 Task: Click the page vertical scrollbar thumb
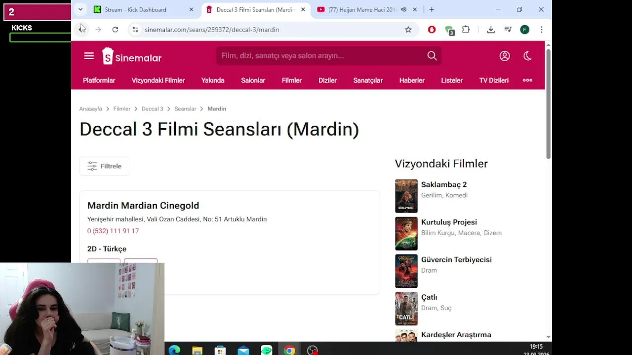pyautogui.click(x=548, y=104)
